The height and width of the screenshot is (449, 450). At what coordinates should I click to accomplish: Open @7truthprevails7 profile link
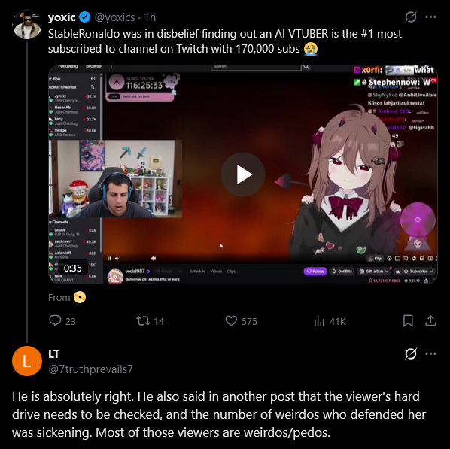tap(91, 369)
